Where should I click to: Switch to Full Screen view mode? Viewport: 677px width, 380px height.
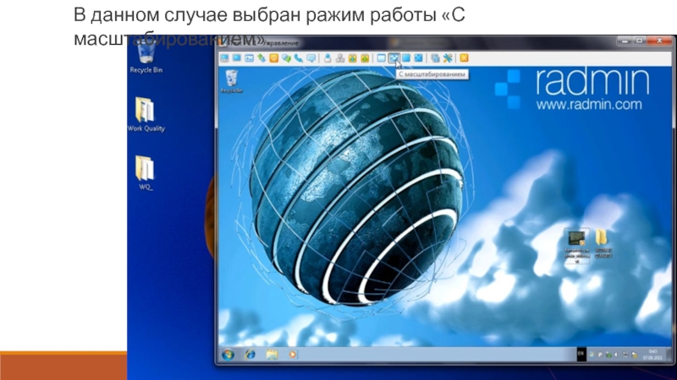(x=406, y=57)
